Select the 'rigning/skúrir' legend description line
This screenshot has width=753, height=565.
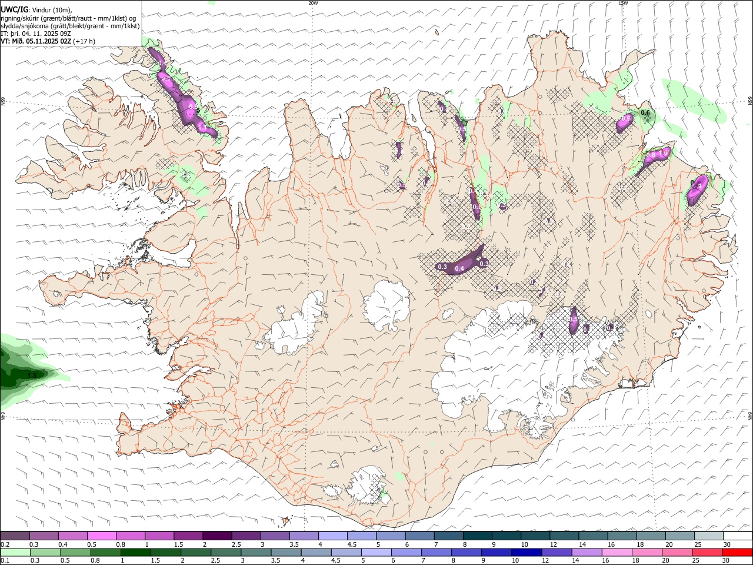point(69,18)
